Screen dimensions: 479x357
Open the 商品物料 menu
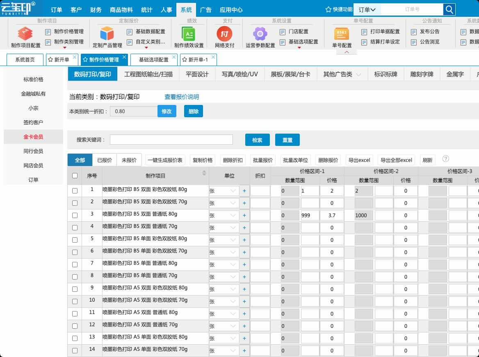pos(121,10)
